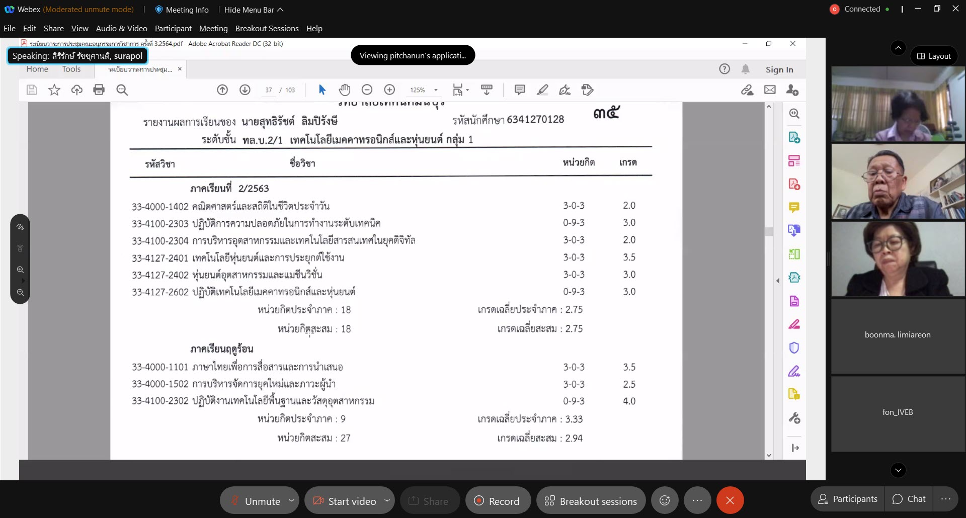Open the 125% zoom level dropdown
The height and width of the screenshot is (518, 966).
[x=436, y=90]
